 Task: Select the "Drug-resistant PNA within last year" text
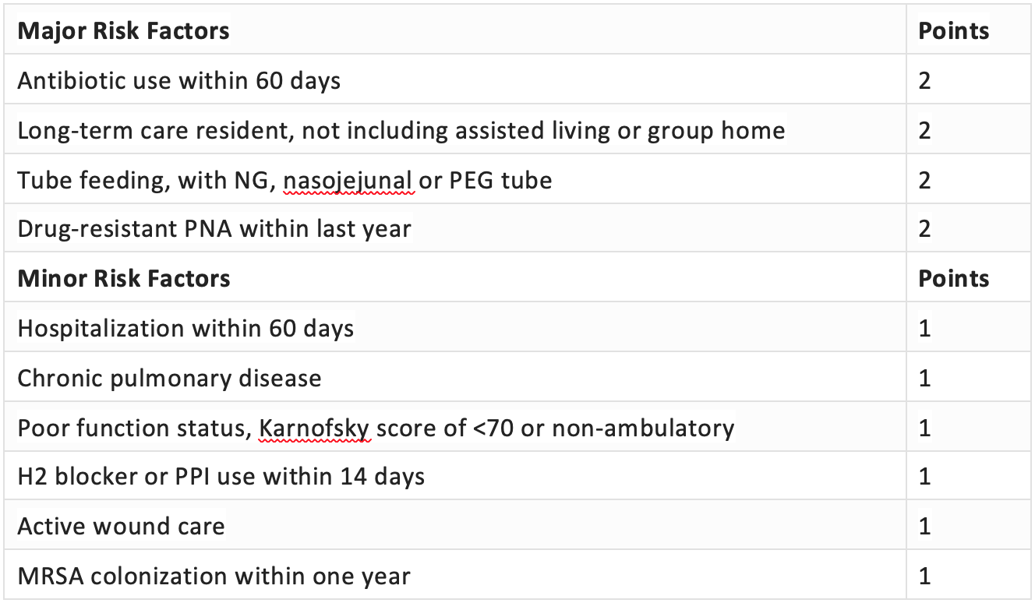click(x=214, y=229)
